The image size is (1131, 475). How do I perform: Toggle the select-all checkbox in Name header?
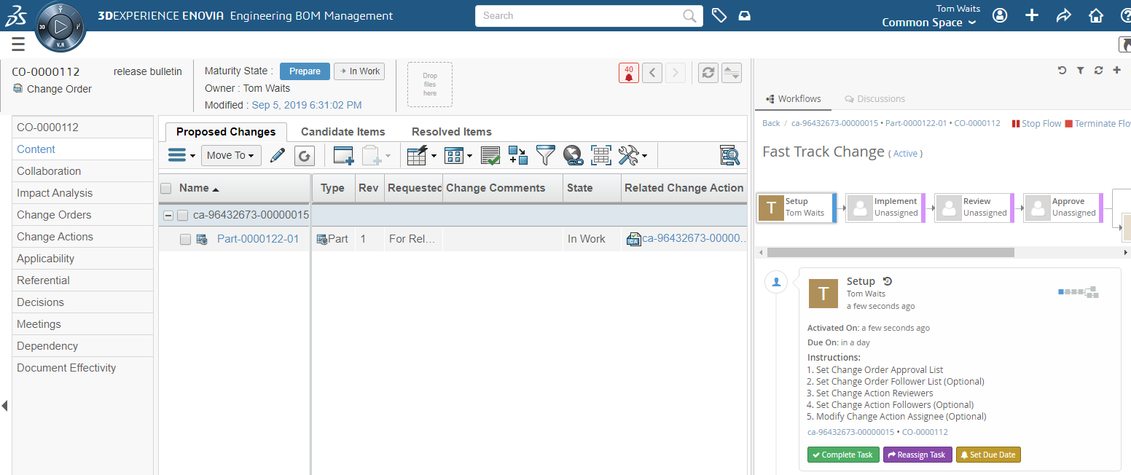[166, 188]
